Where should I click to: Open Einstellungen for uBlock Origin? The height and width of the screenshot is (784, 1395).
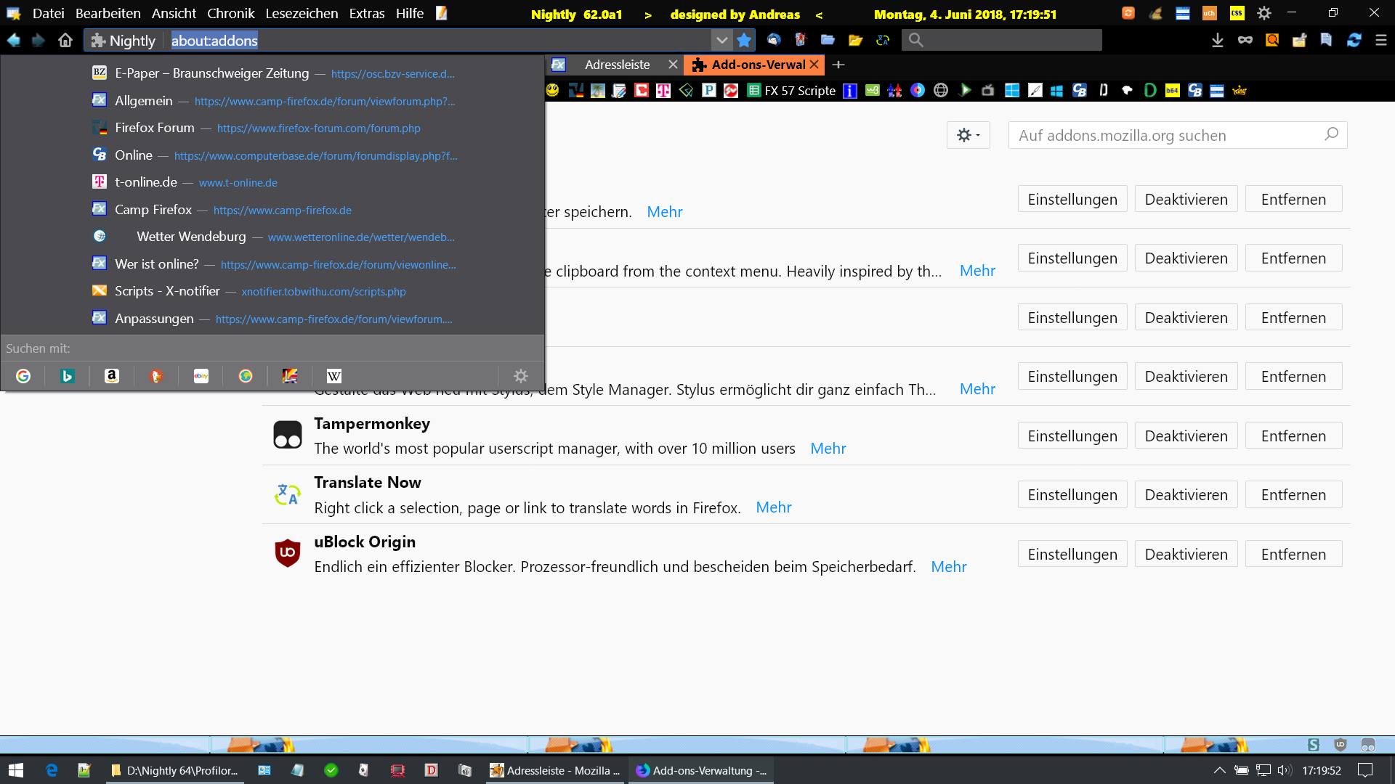(x=1072, y=555)
